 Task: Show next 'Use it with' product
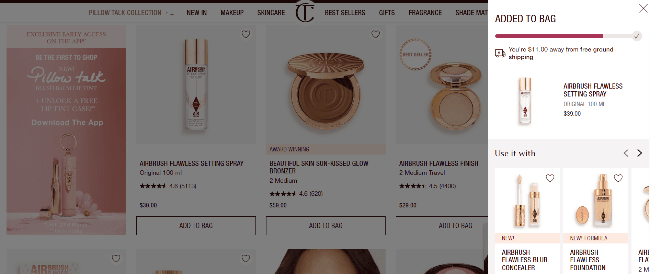(639, 153)
